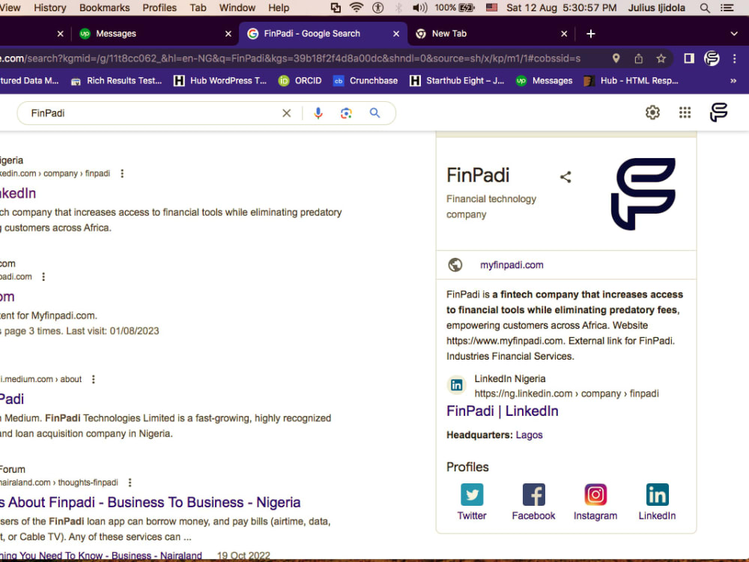This screenshot has width=749, height=562.
Task: Open Starthub Eight bookmark
Action: click(457, 81)
